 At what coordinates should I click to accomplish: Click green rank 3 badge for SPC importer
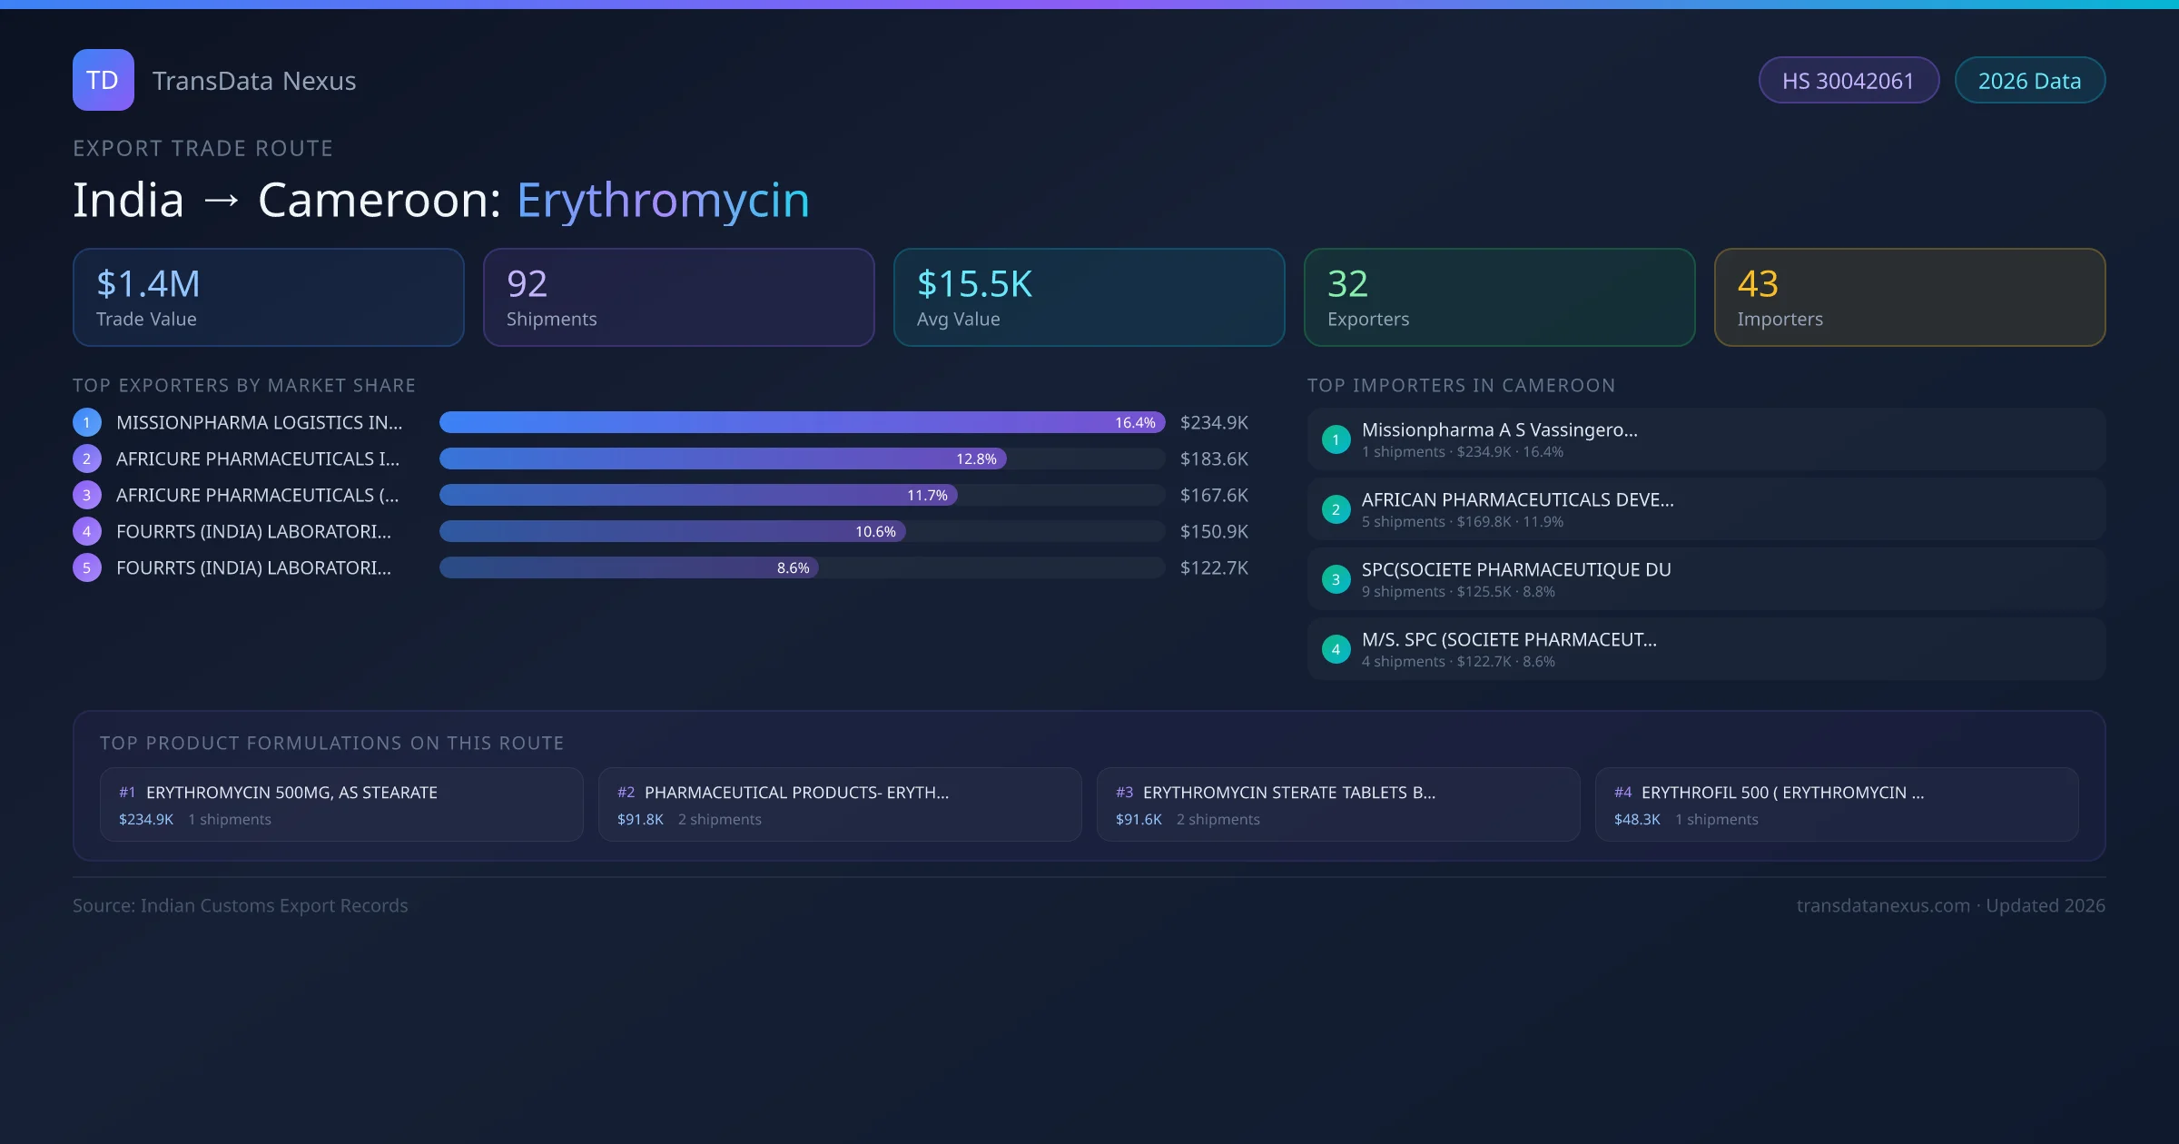click(1336, 579)
